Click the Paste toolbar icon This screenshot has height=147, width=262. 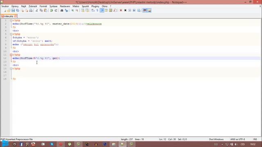click(x=45, y=11)
